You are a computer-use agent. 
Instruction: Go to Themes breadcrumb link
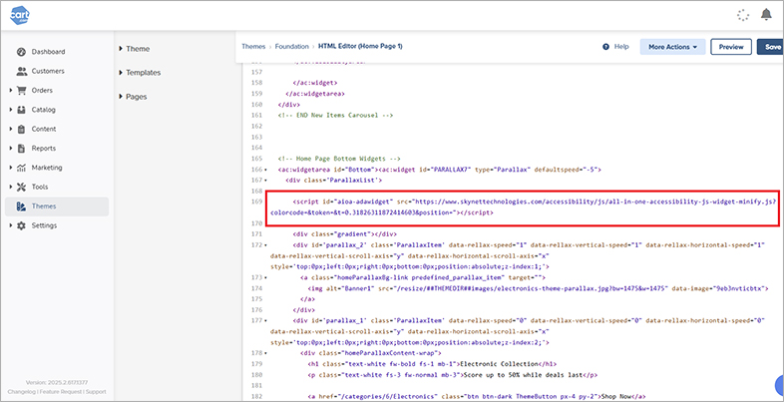tap(254, 47)
